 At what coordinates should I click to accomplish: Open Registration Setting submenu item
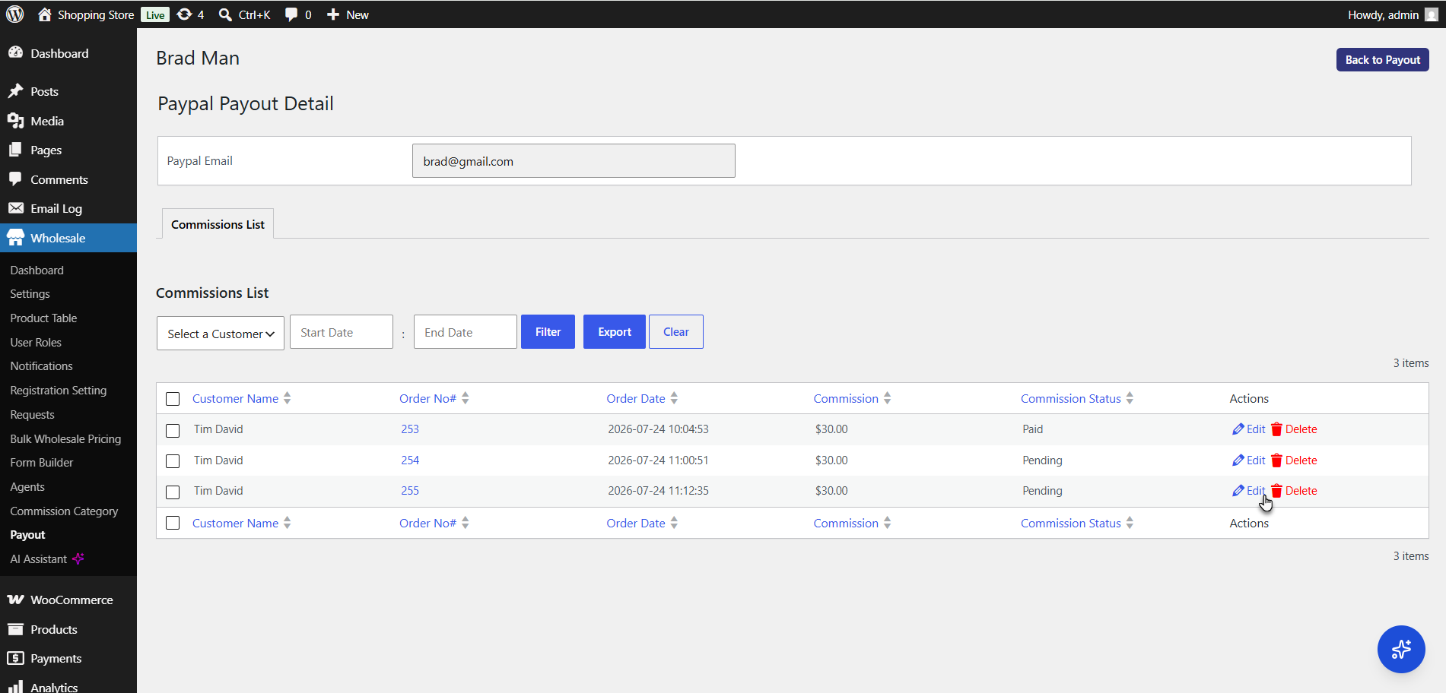(59, 391)
